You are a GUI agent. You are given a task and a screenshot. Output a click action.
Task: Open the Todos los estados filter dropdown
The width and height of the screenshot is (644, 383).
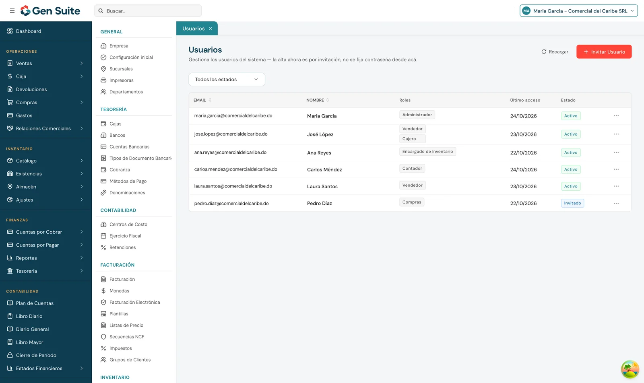click(x=227, y=79)
